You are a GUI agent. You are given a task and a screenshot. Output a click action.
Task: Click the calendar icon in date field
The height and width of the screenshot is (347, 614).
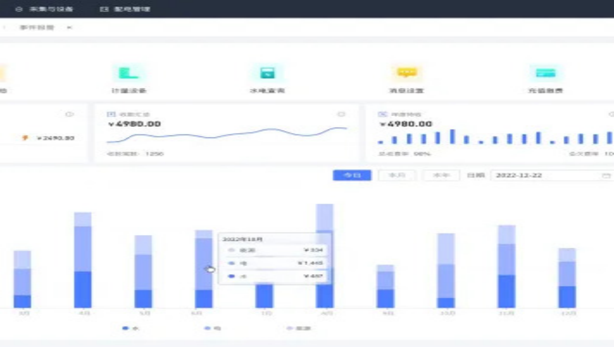point(606,176)
